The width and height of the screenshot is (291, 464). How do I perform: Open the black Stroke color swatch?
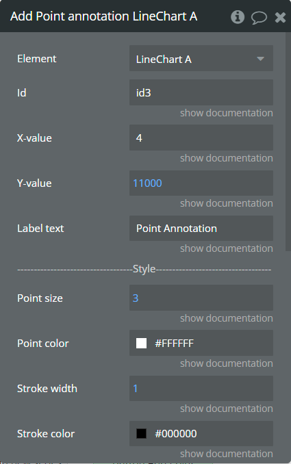point(141,433)
